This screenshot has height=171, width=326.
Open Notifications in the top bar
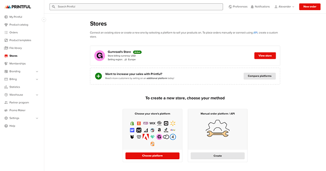(260, 7)
